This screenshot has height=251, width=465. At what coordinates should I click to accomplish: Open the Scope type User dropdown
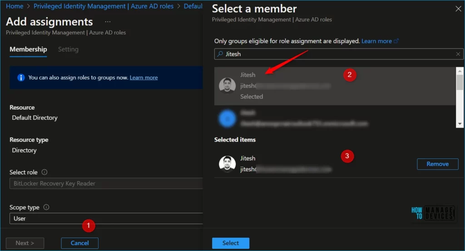pyautogui.click(x=106, y=218)
